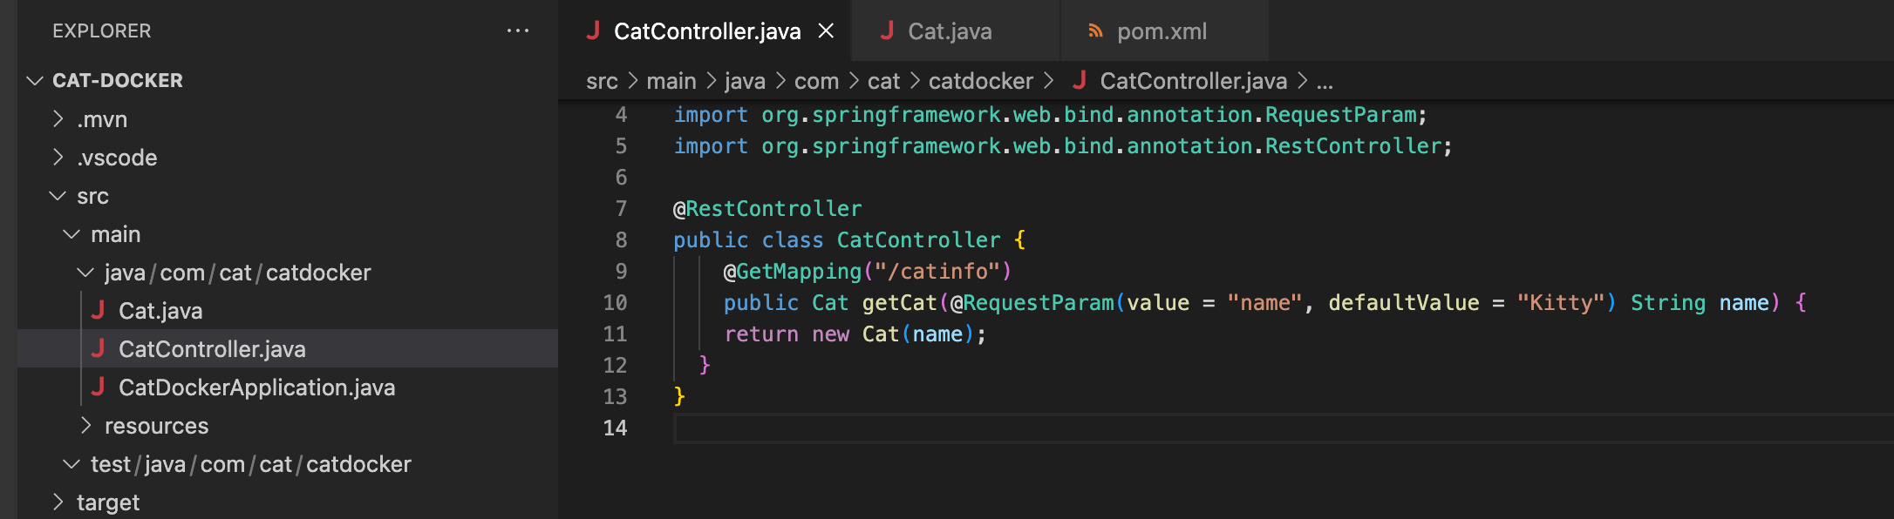Click the Java icon beside CatController.java in explorer

pos(98,348)
